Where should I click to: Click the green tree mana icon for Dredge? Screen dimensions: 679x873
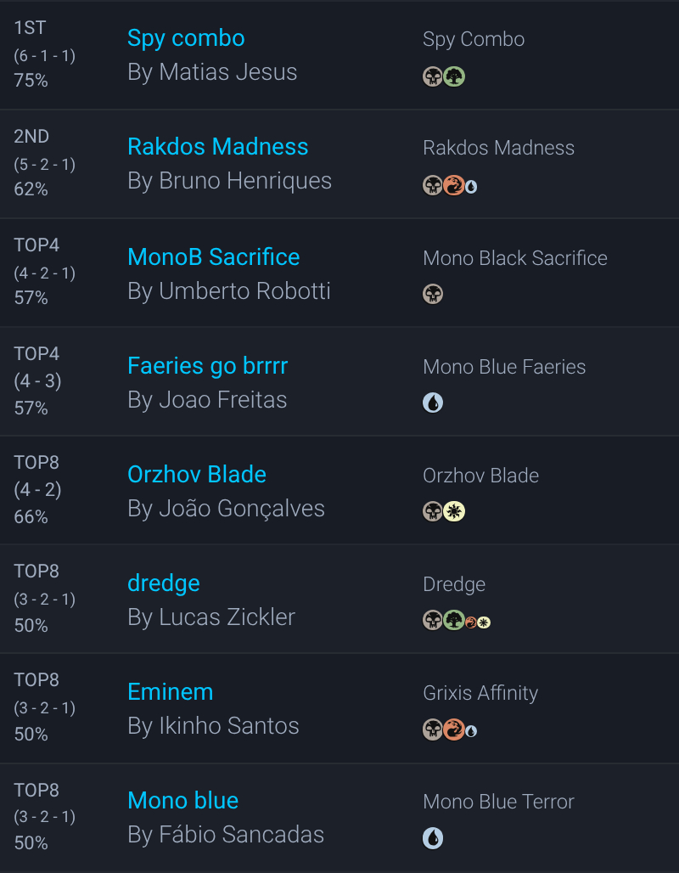coord(454,621)
